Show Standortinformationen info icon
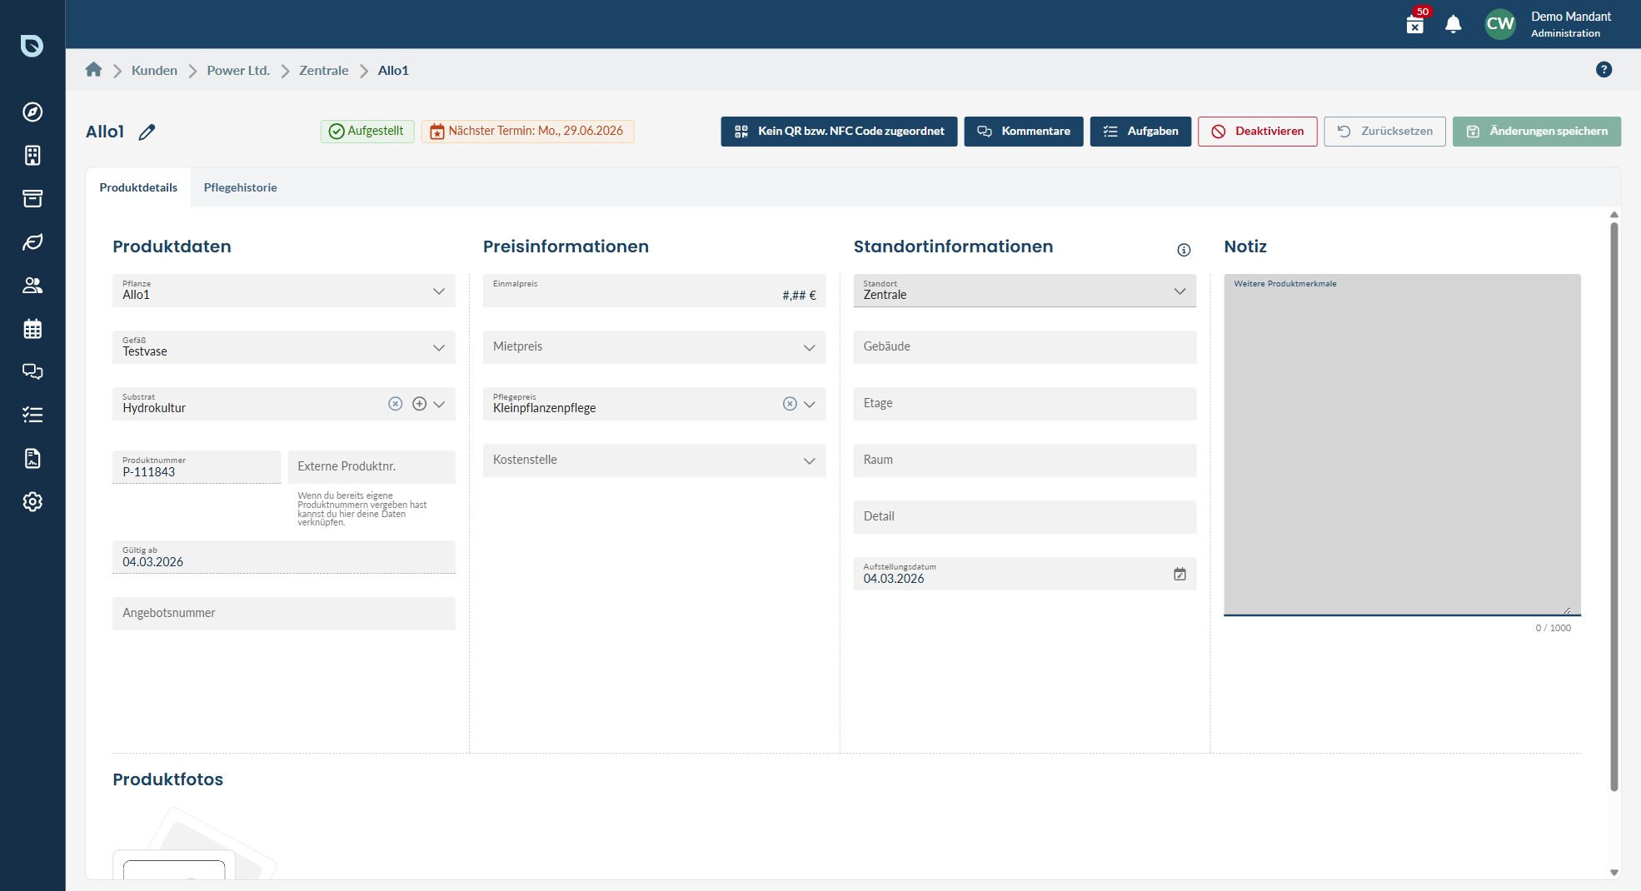The width and height of the screenshot is (1641, 891). coord(1184,250)
